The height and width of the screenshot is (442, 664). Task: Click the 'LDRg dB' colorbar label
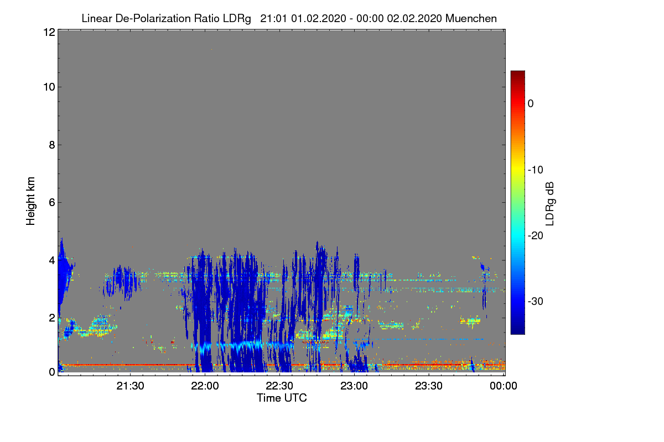pos(549,203)
